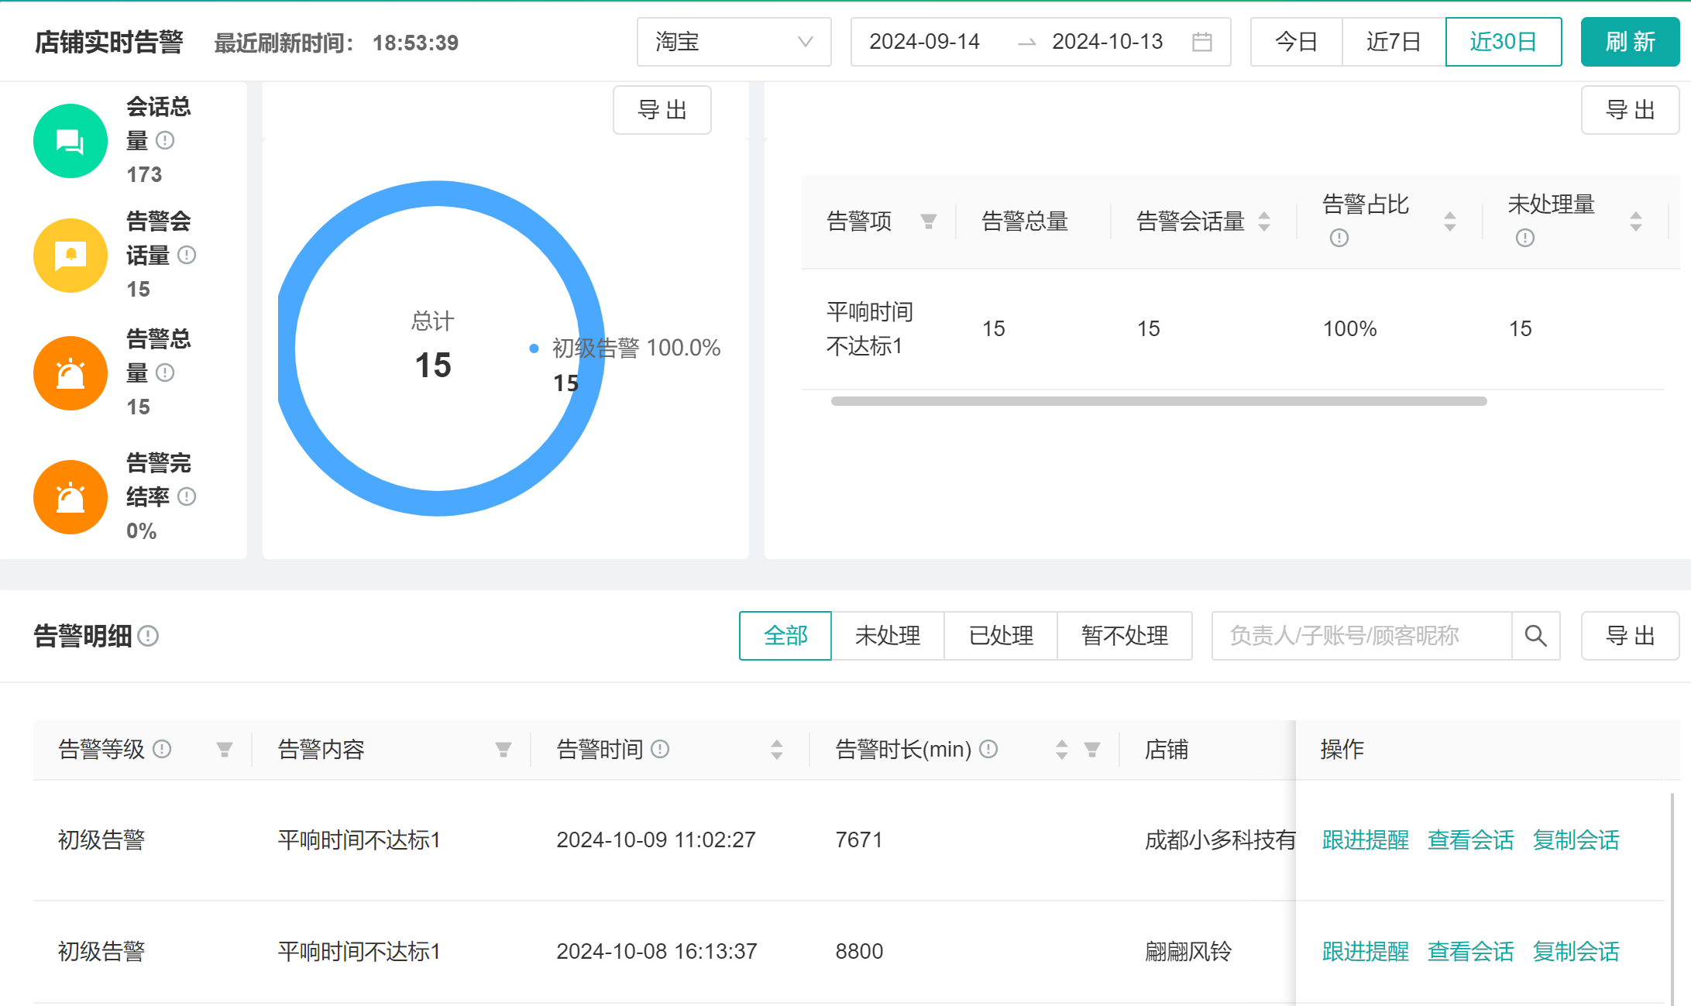Click info icon next to 告警会话量

[x=187, y=255]
